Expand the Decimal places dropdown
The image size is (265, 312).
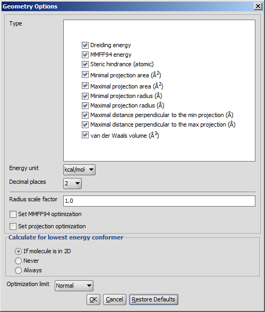click(x=72, y=183)
